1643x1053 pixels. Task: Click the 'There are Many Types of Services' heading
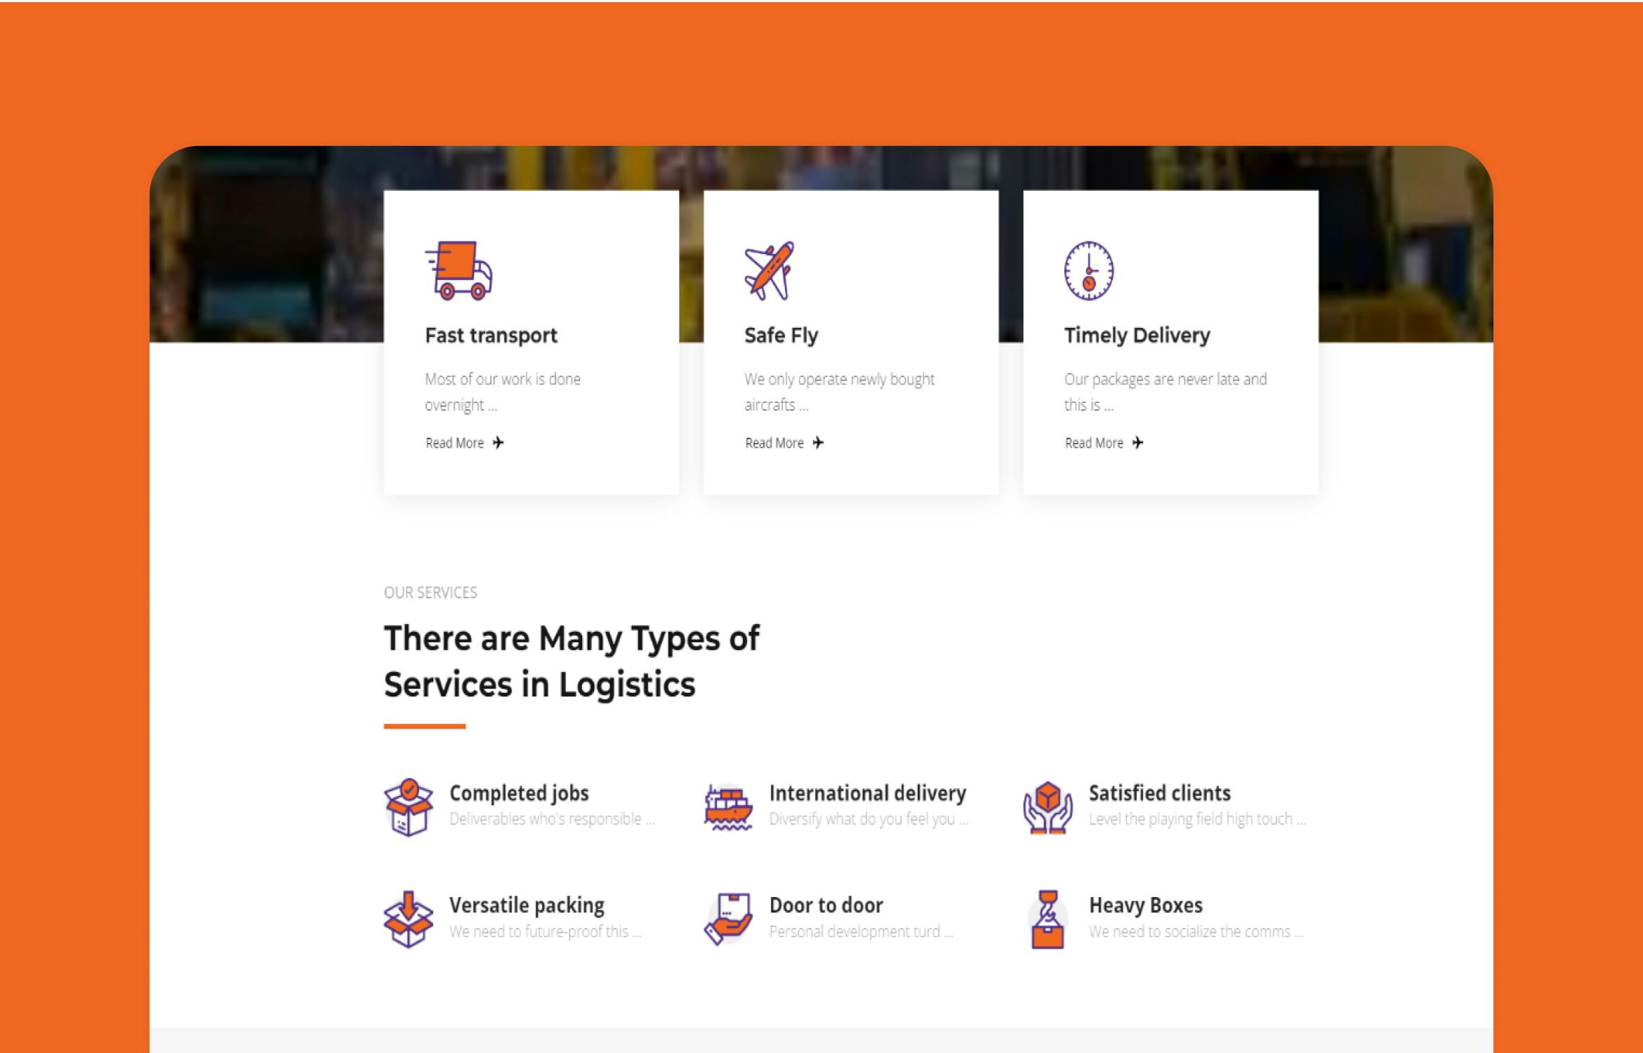click(x=572, y=661)
